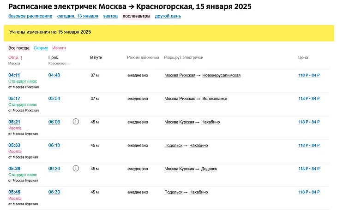Image resolution: width=337 pixels, height=211 pixels.
Task: Click warning icon on 05:21 train row
Action: (76, 122)
